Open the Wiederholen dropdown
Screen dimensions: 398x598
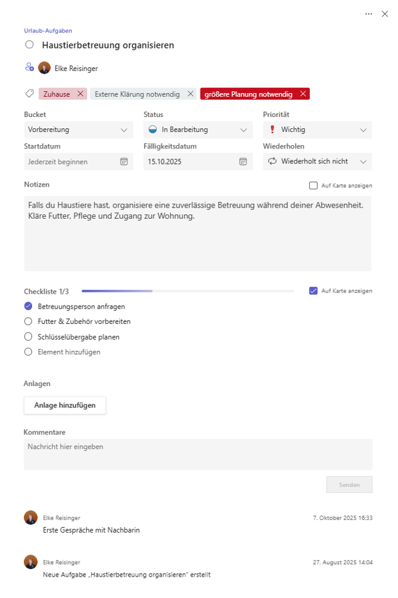pyautogui.click(x=317, y=162)
